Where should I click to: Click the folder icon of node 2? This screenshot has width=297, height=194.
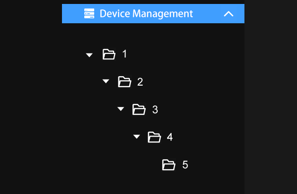tap(124, 82)
